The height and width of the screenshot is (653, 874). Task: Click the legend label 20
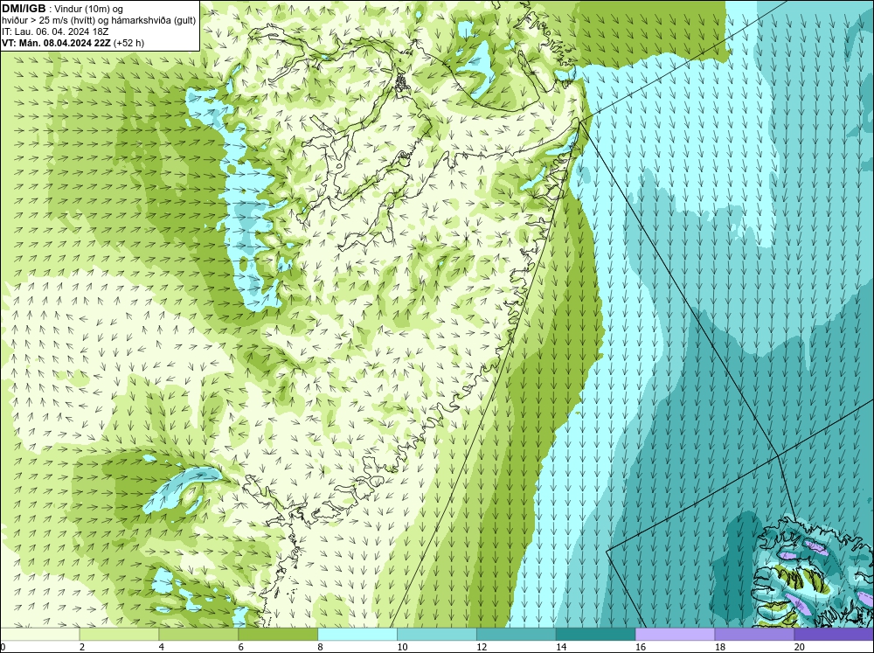pos(800,647)
